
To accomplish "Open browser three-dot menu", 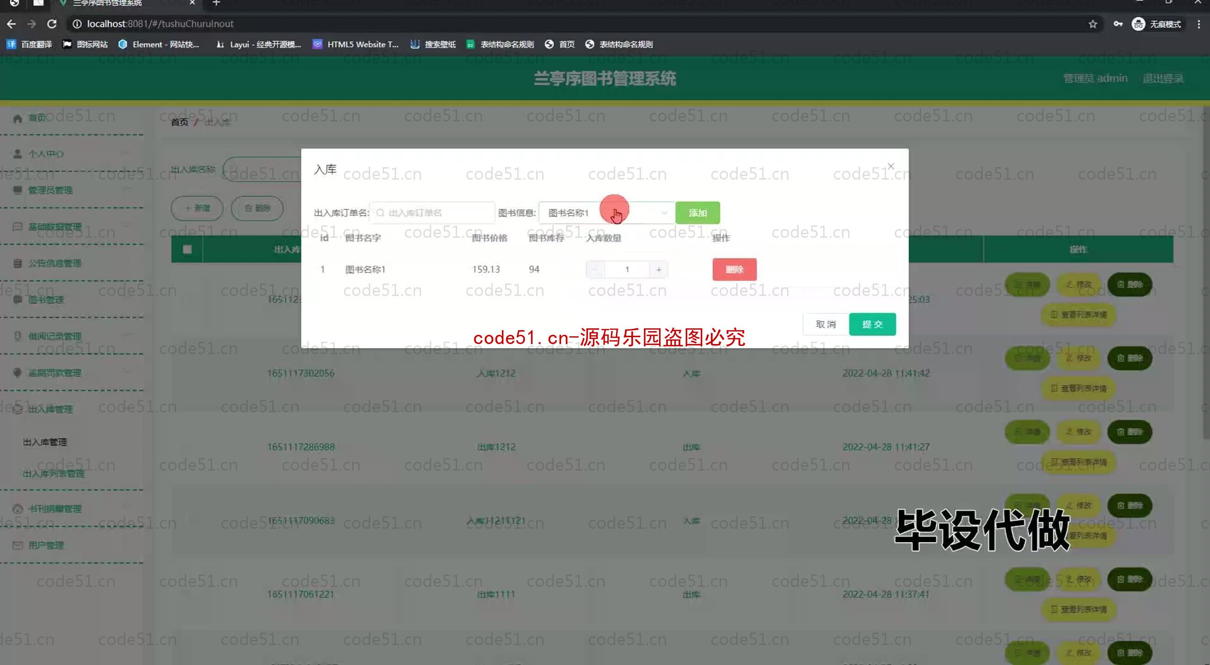I will pyautogui.click(x=1198, y=24).
